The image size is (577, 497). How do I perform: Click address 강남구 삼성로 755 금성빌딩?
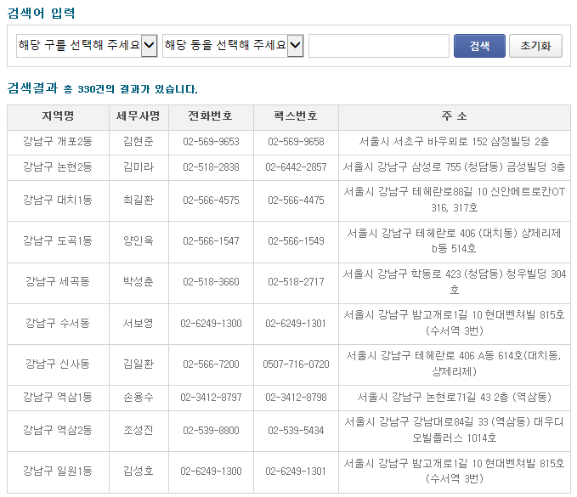[x=455, y=167]
